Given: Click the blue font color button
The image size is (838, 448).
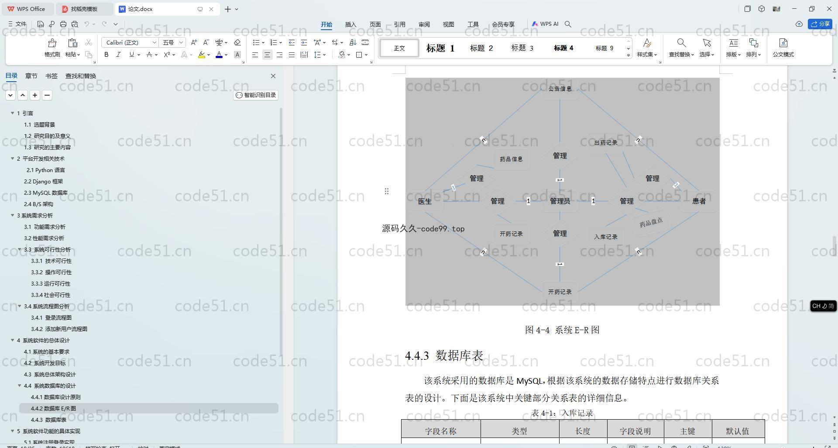Looking at the screenshot, I should [x=219, y=55].
